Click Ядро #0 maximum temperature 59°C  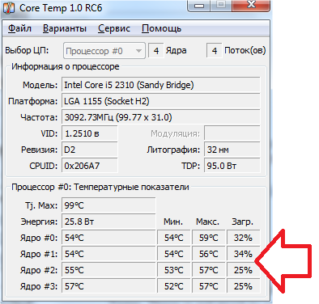[208, 238]
